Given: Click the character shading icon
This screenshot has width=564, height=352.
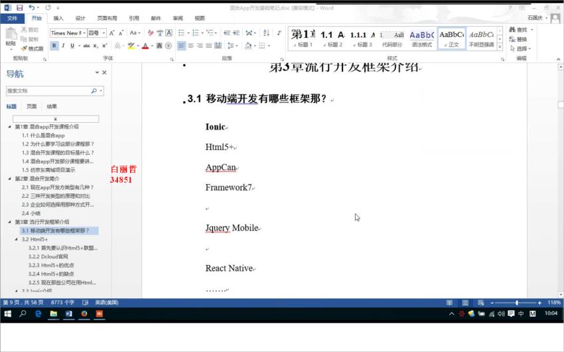Looking at the screenshot, I should tap(159, 46).
